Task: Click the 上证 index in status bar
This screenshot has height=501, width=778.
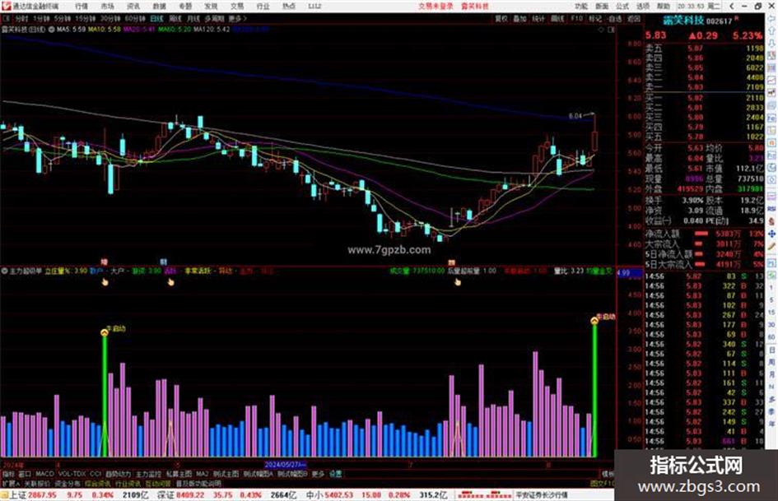Action: (17, 495)
